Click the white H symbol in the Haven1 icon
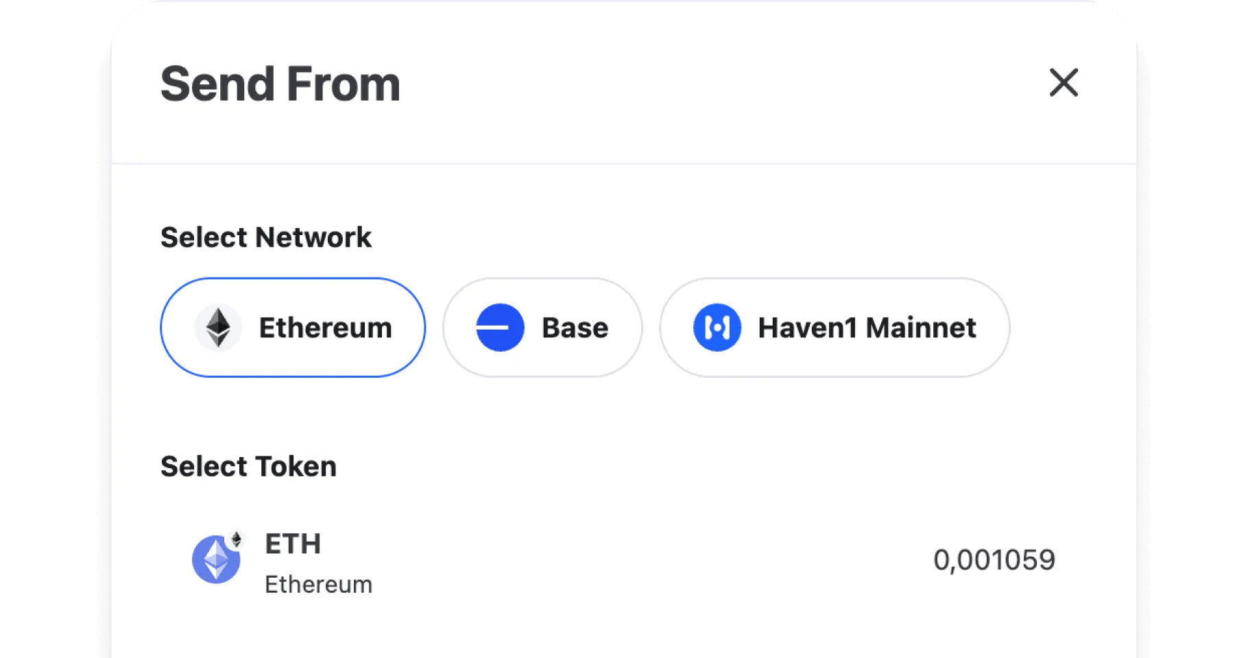 click(717, 327)
